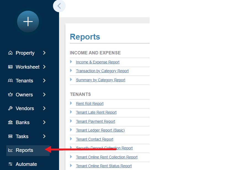Click the Tasks list icon

click(10, 136)
